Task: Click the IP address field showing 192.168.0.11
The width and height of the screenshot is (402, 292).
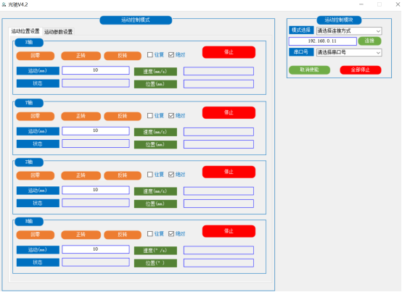Action: coord(322,41)
